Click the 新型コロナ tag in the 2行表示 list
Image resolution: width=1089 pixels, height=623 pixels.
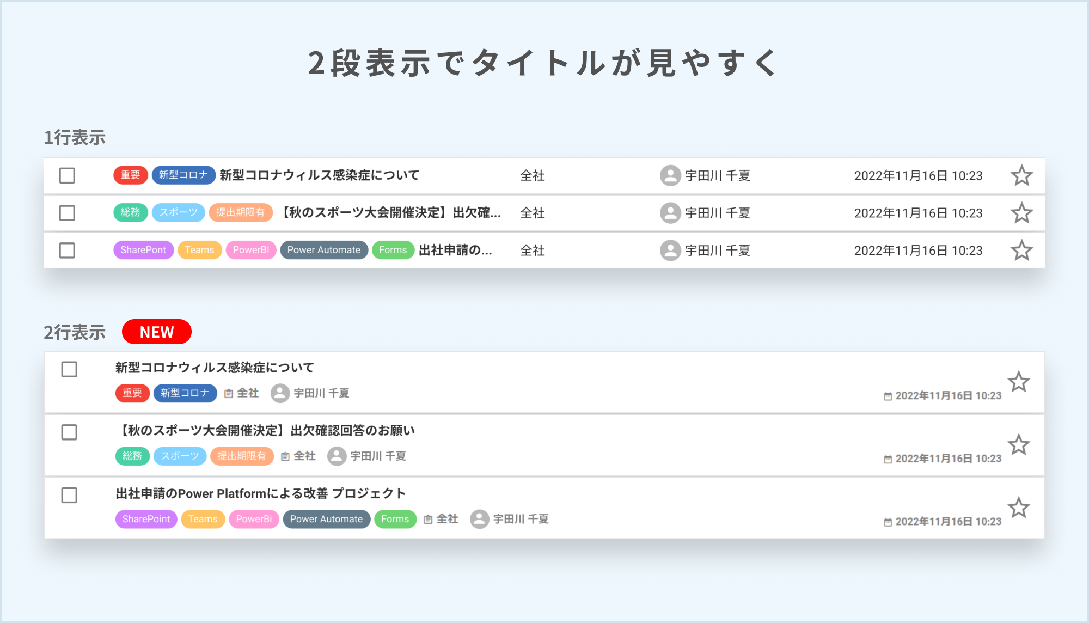click(185, 393)
